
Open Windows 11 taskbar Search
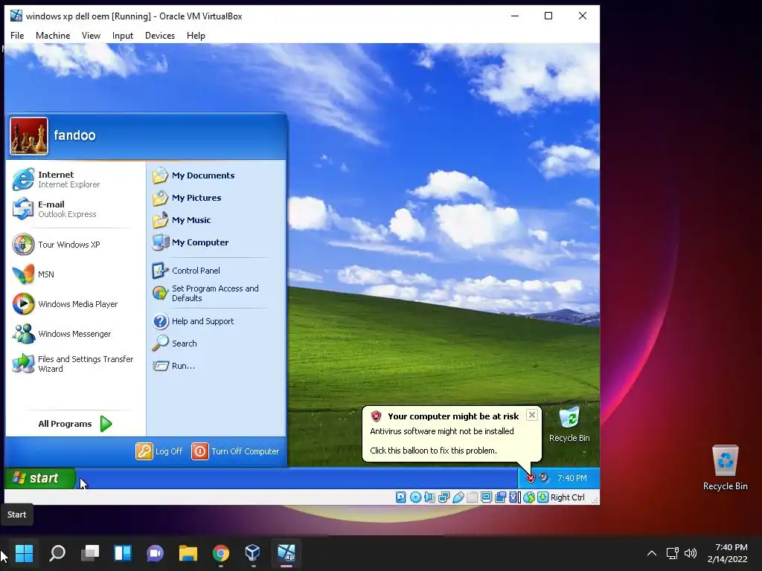point(57,552)
